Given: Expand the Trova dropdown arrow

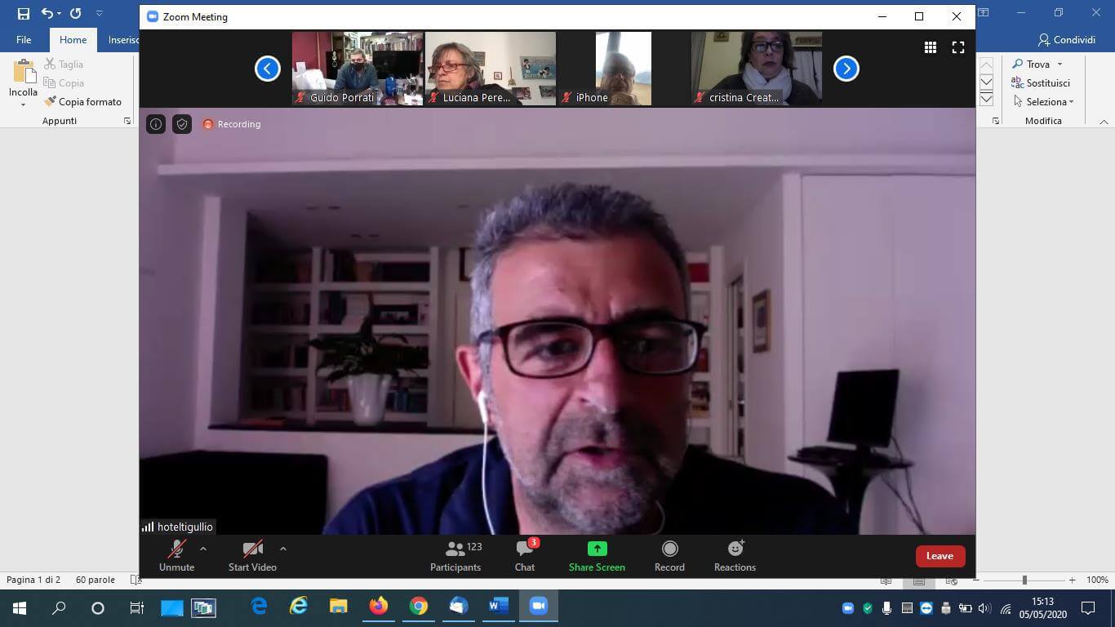Looking at the screenshot, I should (1059, 64).
